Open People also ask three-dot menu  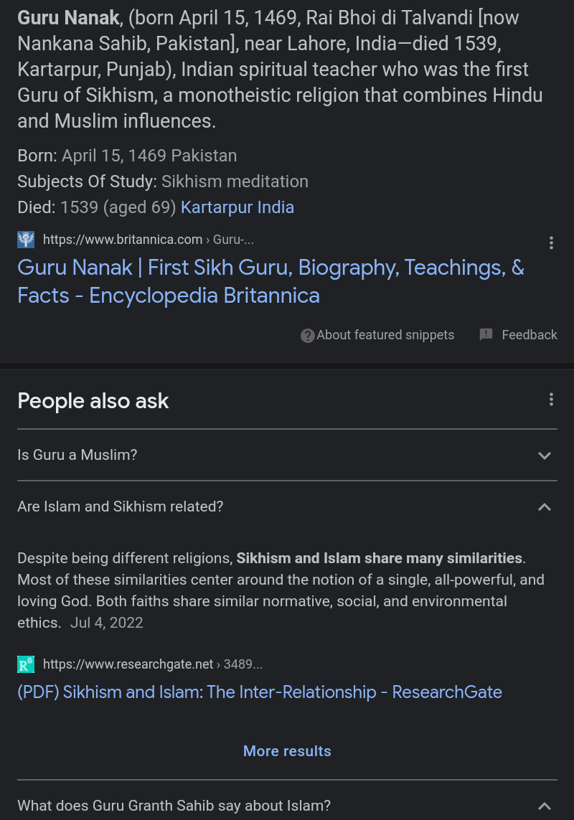(x=551, y=399)
